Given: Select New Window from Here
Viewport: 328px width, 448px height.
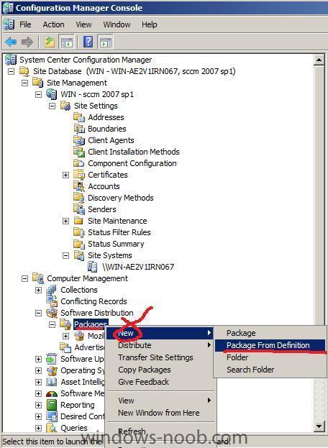Looking at the screenshot, I should tap(160, 413).
